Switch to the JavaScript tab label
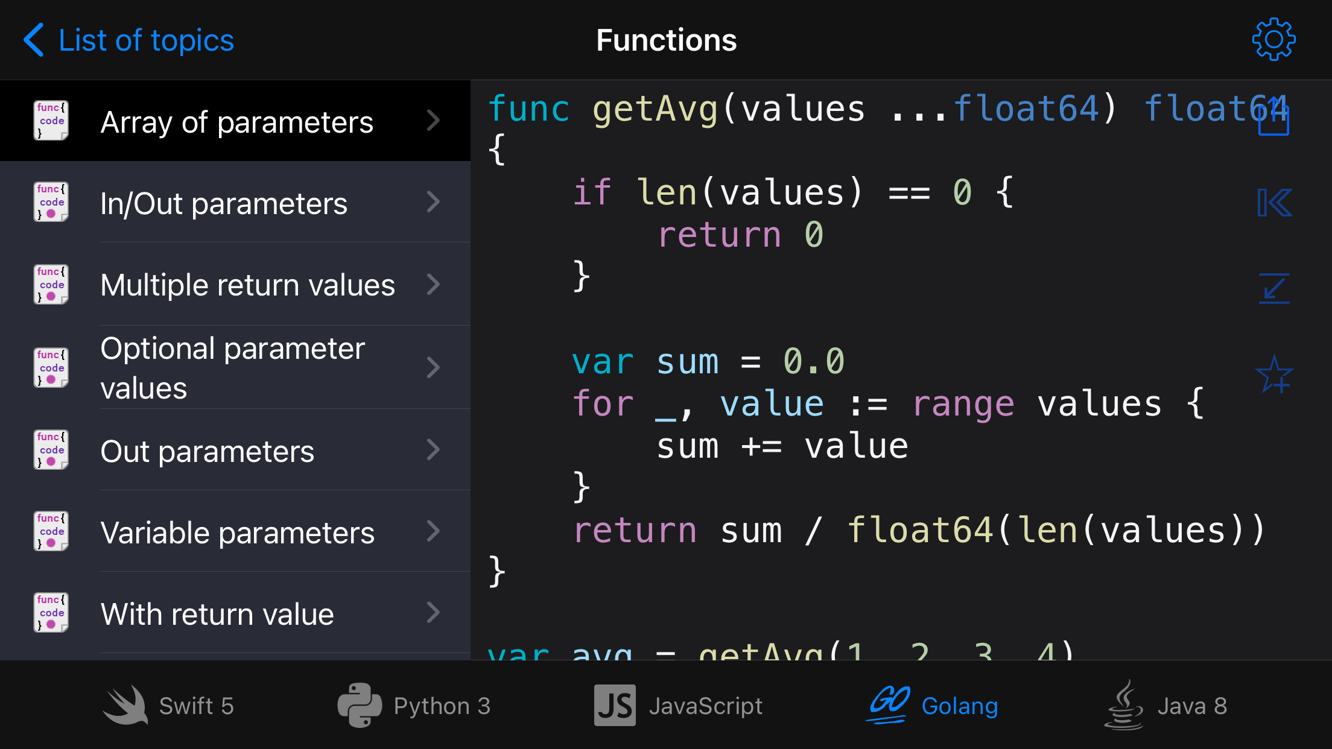The width and height of the screenshot is (1332, 749). (706, 706)
